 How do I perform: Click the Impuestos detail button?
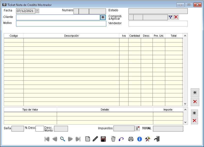tap(137, 129)
